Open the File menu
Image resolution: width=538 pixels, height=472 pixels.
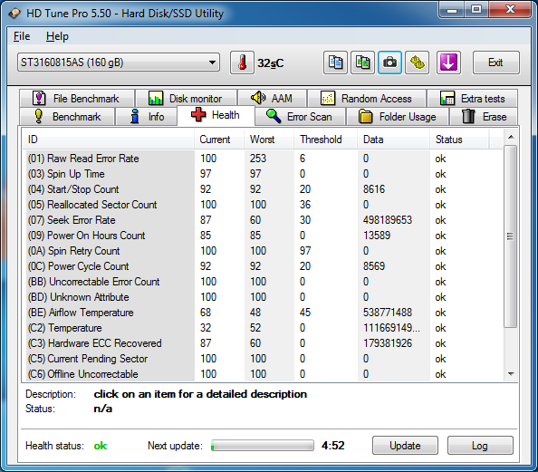pyautogui.click(x=22, y=36)
